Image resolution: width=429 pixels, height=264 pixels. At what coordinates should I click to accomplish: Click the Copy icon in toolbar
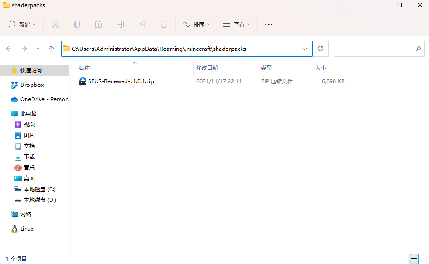point(77,24)
